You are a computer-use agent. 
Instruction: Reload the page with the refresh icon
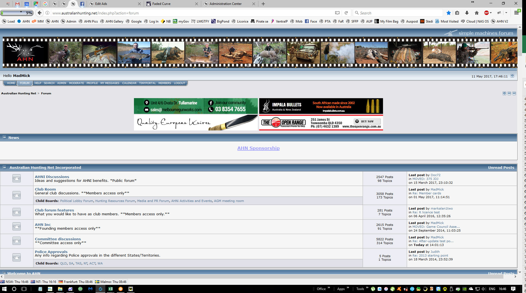(346, 13)
